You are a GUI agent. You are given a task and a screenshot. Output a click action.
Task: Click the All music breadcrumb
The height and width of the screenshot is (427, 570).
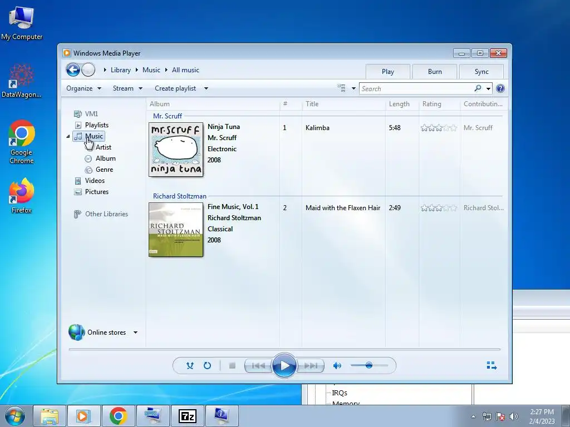[x=185, y=70]
